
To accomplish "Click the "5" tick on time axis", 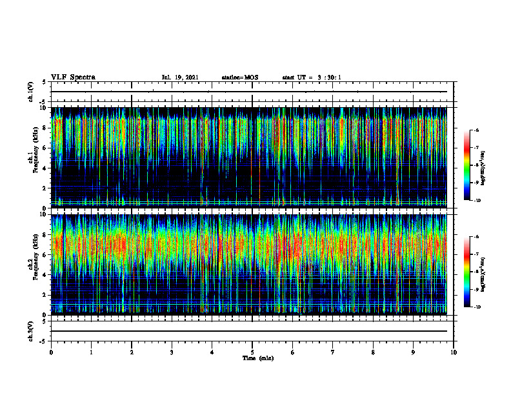I will [x=252, y=352].
